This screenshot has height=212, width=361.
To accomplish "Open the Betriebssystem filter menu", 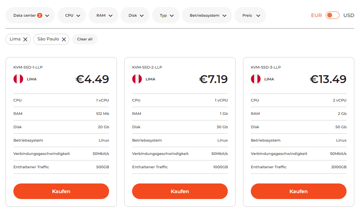I will click(x=207, y=15).
